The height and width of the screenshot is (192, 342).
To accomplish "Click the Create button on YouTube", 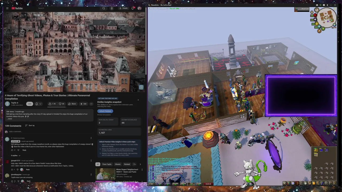I will 123,8.
